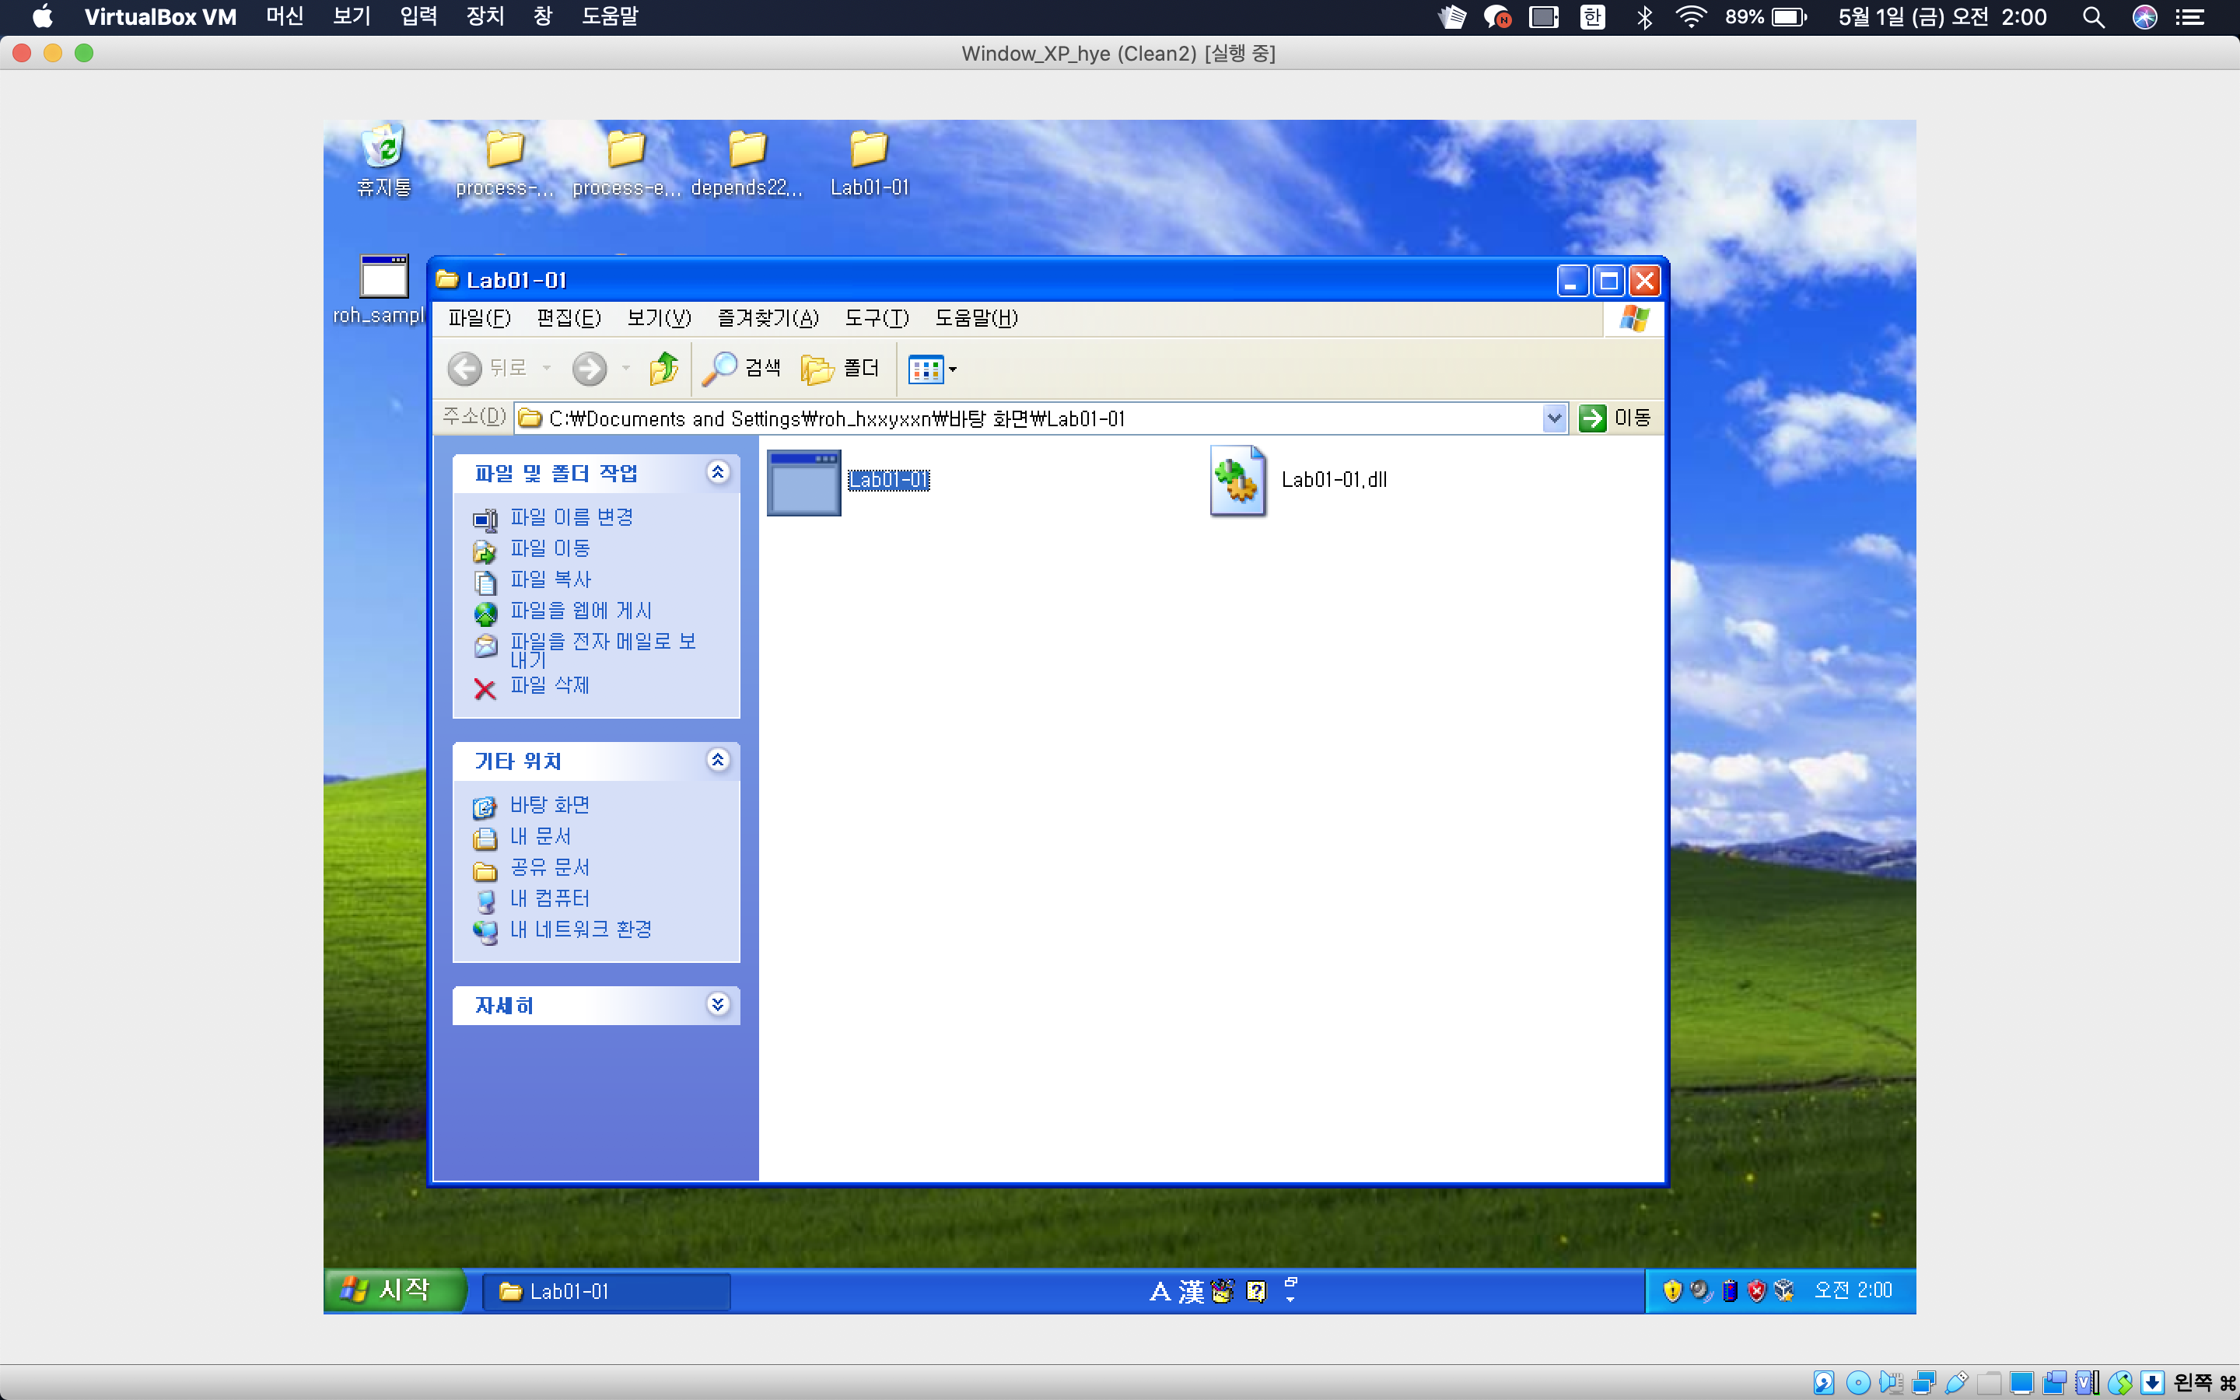Collapse the 기타 위치 panel

(717, 760)
